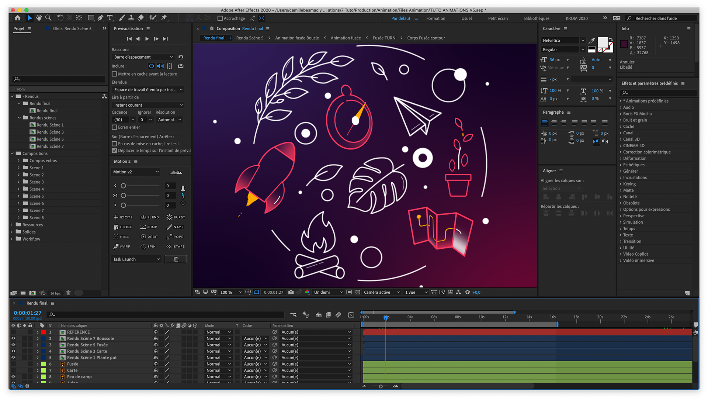Open the Rendu Scène 5 breadcrumb tab
Viewport: 708px width, 400px height.
[250, 38]
